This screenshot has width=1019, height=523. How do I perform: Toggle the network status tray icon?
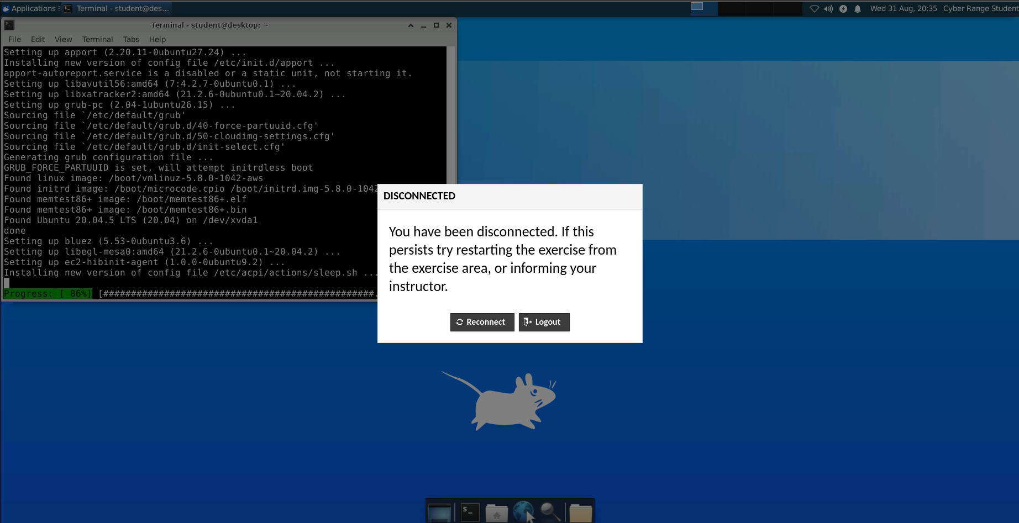point(814,9)
